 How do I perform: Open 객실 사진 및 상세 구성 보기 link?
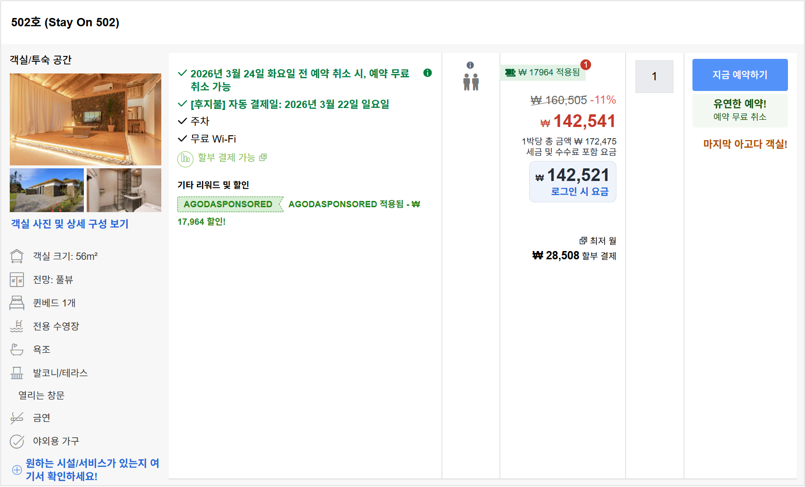click(70, 224)
